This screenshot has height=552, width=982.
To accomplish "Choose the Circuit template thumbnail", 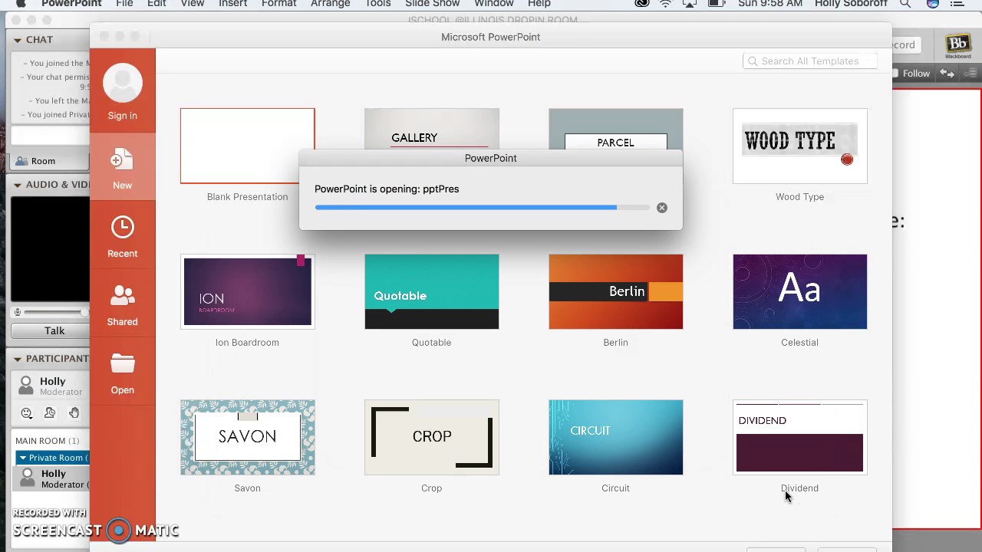I will click(615, 437).
